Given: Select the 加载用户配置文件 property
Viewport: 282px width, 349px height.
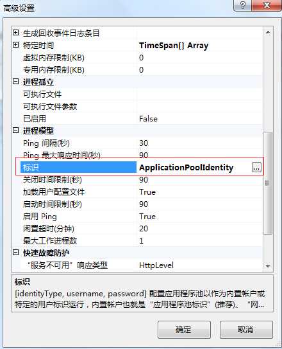Looking at the screenshot, I should (x=54, y=192).
